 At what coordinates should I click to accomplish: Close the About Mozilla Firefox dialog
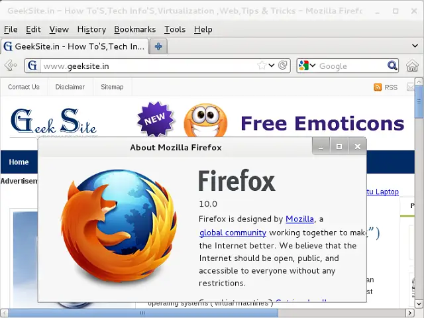[x=358, y=146]
